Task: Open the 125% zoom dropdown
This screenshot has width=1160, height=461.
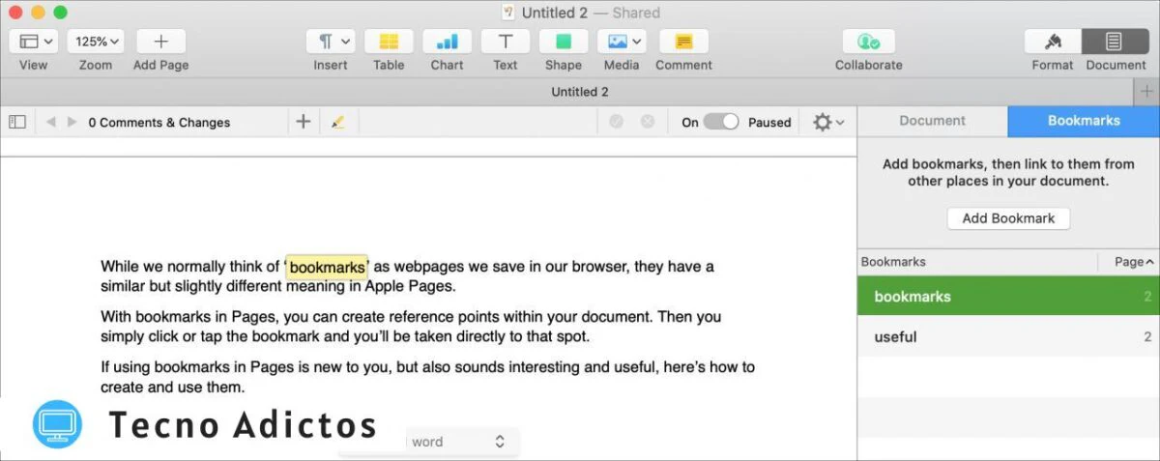Action: pos(96,42)
